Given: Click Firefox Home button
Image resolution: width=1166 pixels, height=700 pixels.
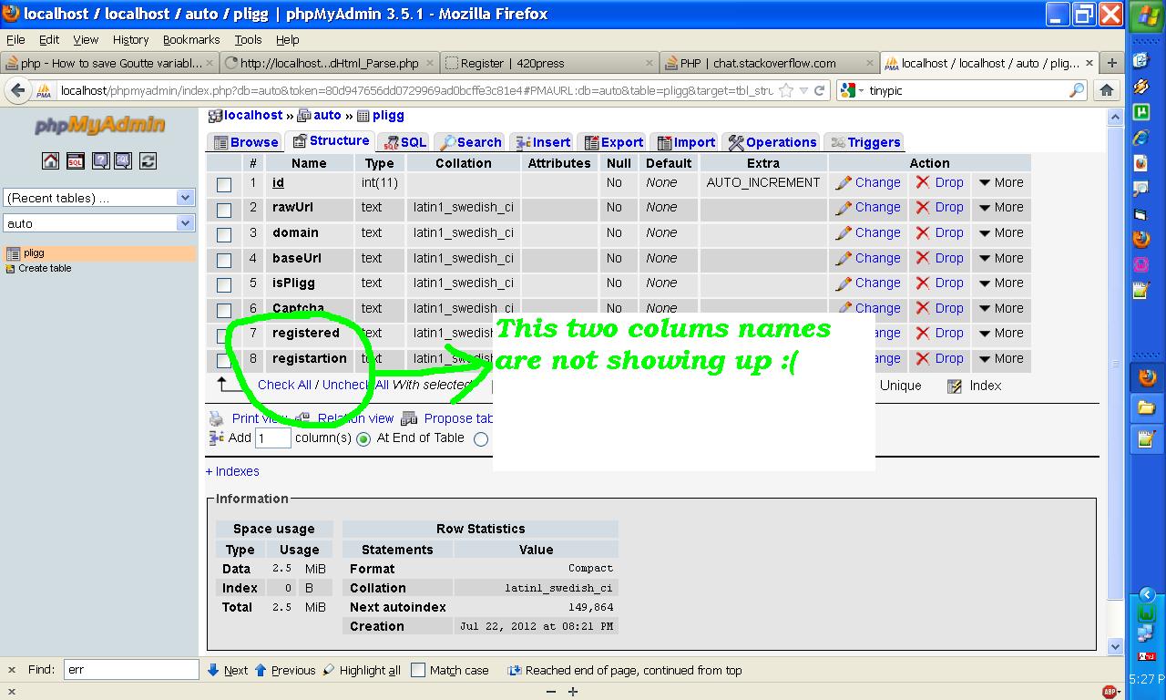Looking at the screenshot, I should point(1106,90).
